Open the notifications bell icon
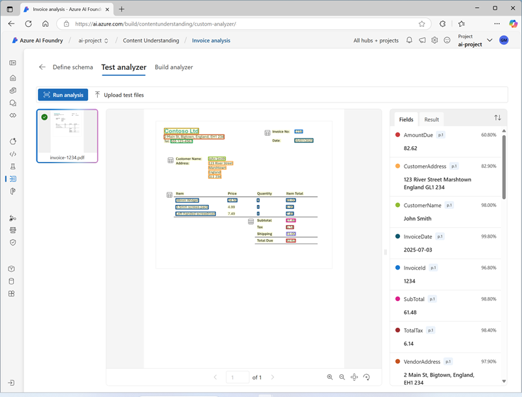522x397 pixels. [409, 40]
